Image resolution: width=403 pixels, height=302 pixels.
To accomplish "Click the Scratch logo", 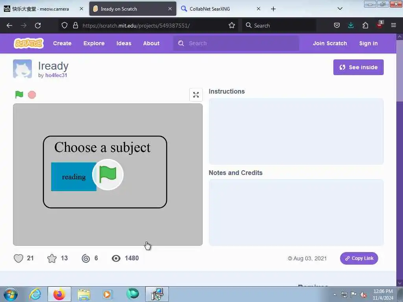I will click(28, 43).
